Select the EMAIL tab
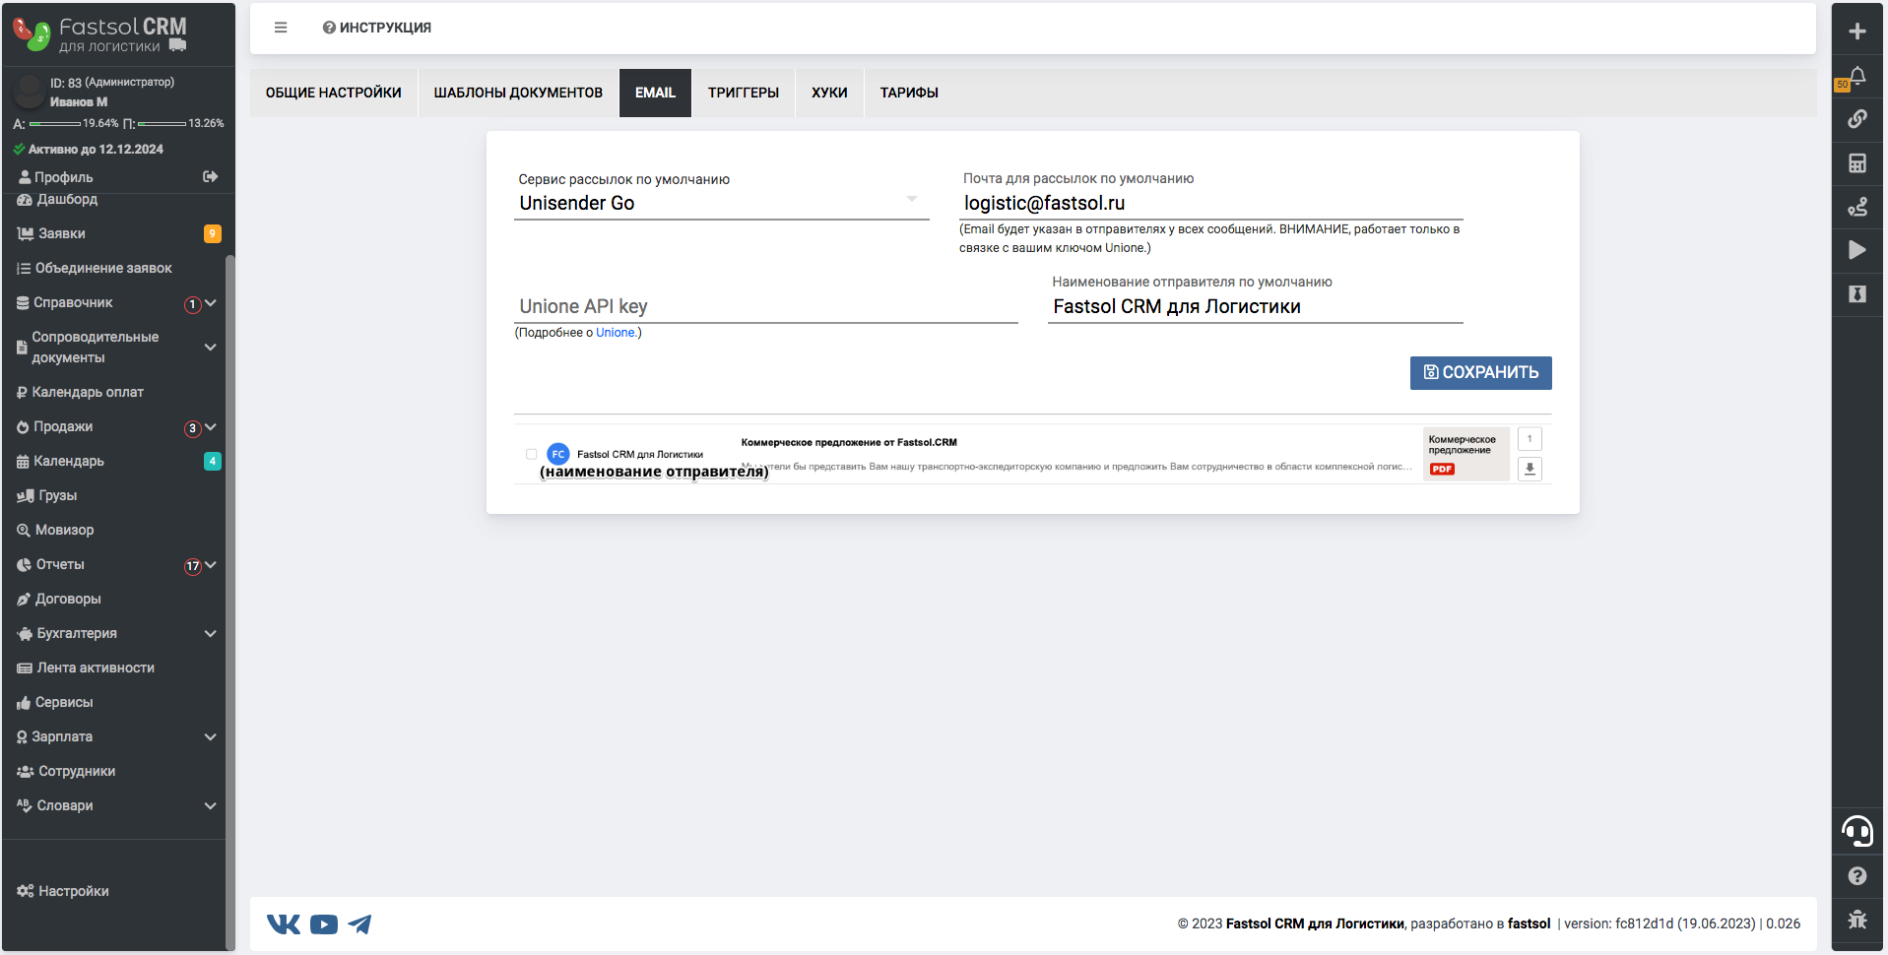Viewport: 1888px width, 955px height. (x=655, y=93)
